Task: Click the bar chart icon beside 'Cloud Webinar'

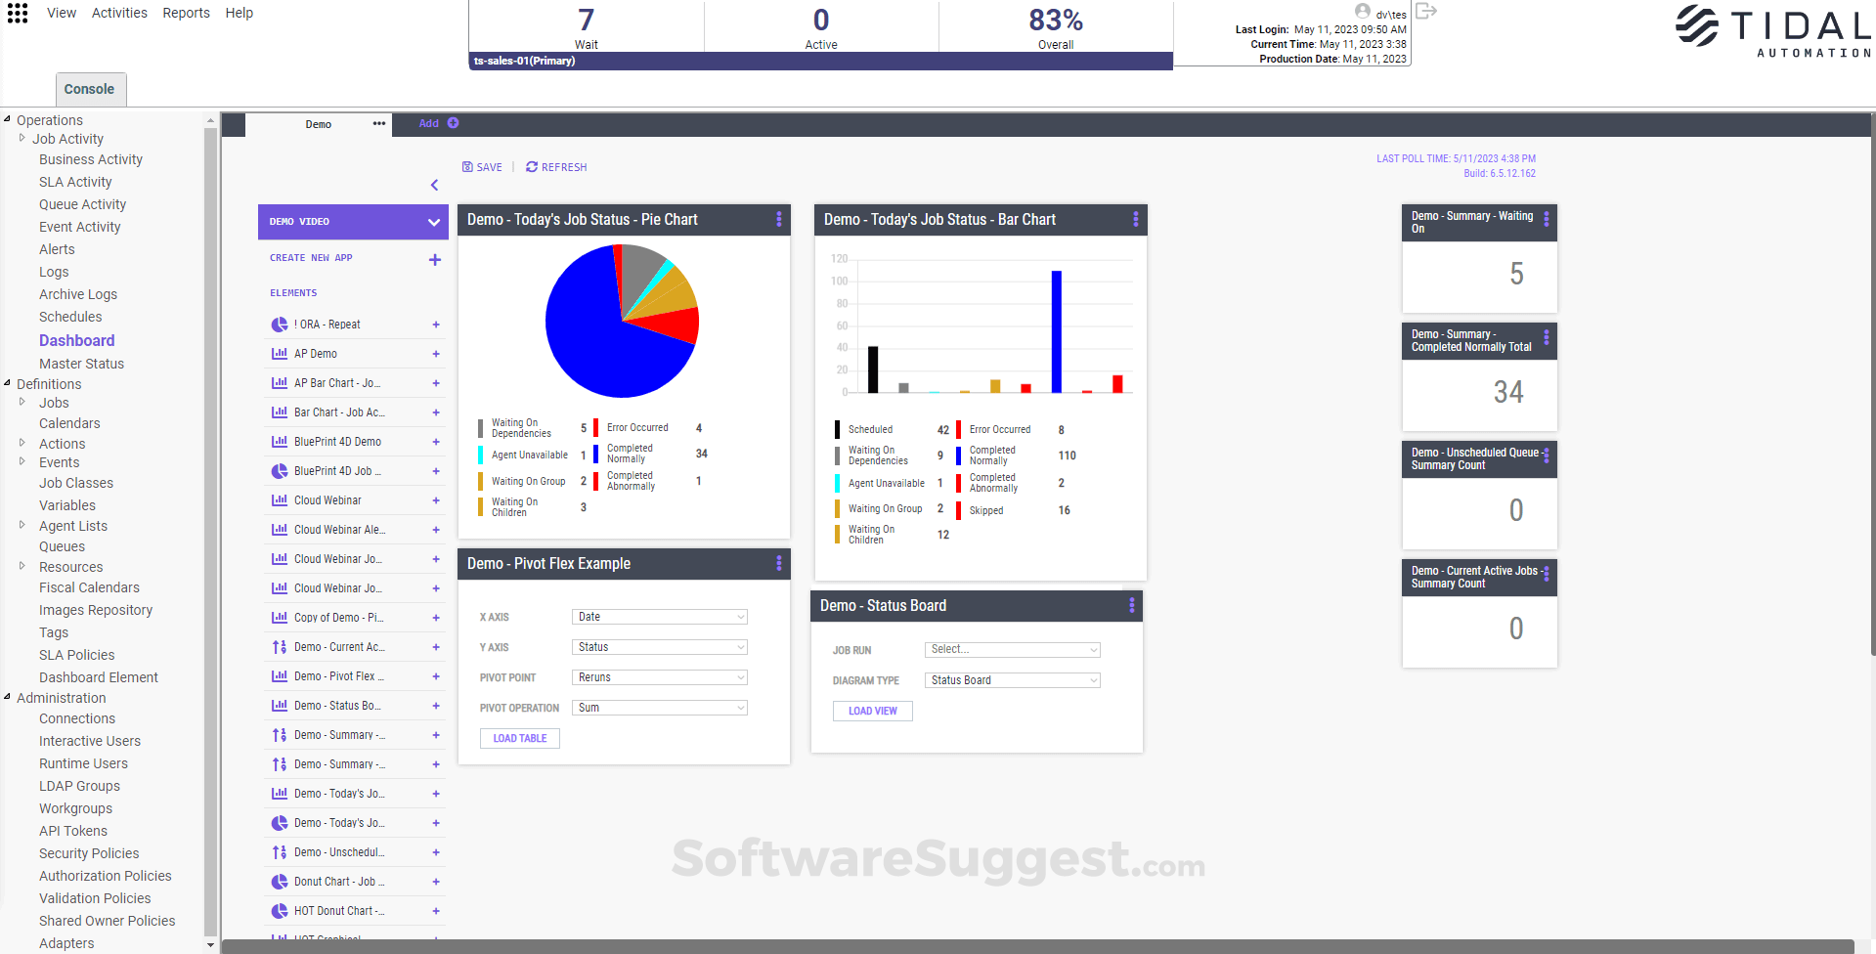Action: [x=279, y=499]
